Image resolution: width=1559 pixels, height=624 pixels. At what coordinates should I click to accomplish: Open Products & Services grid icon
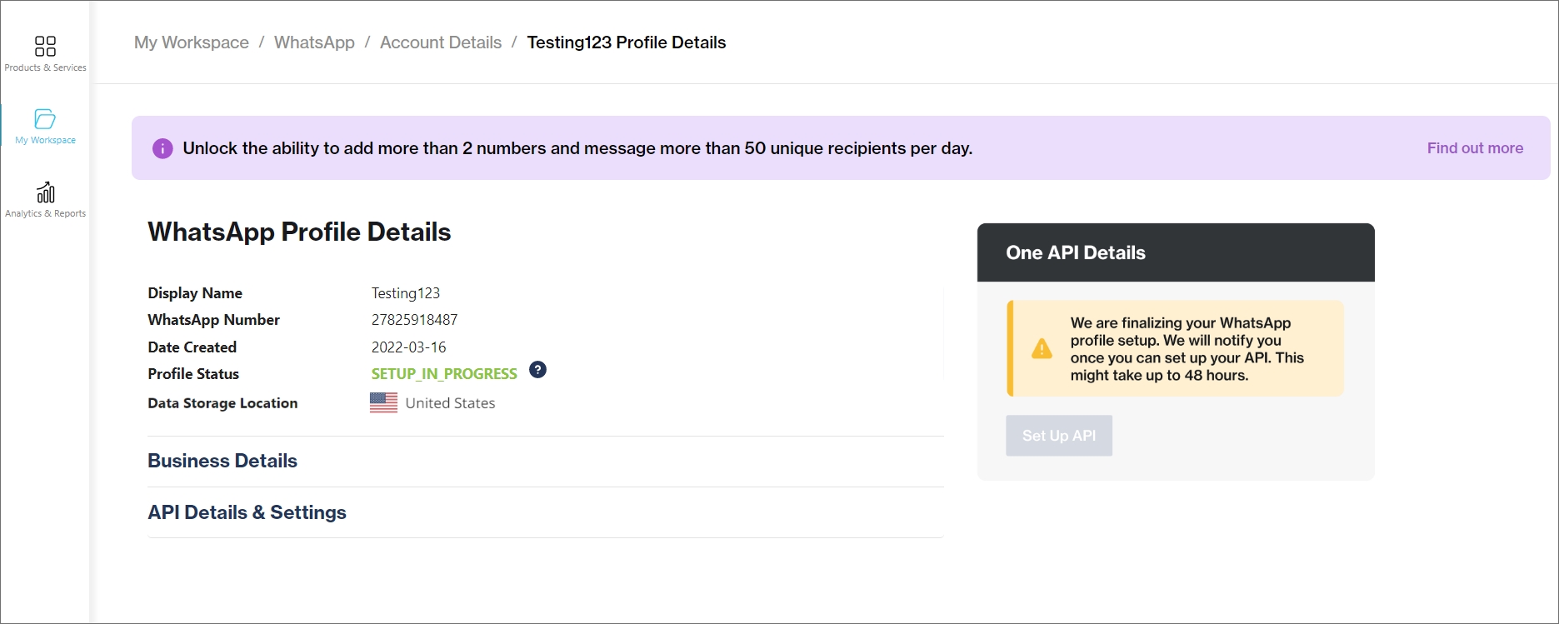coord(45,46)
